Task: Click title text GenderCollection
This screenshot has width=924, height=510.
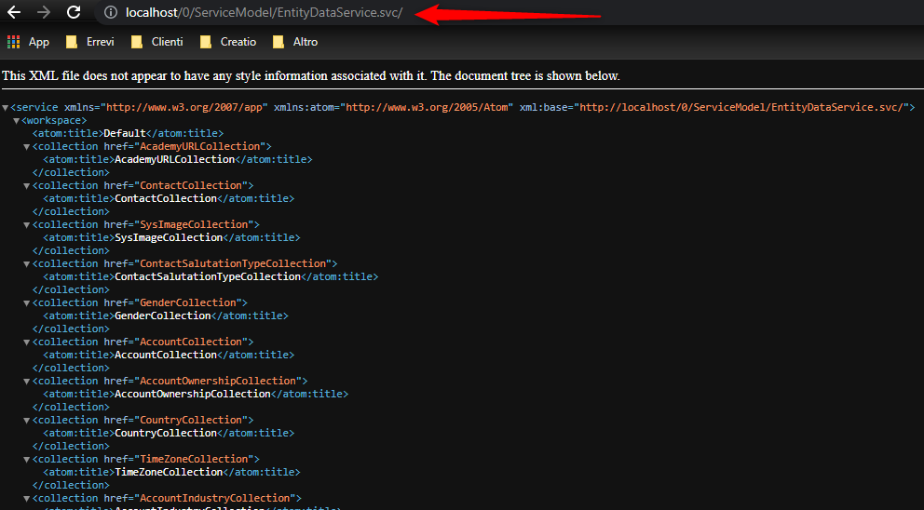Action: 163,315
